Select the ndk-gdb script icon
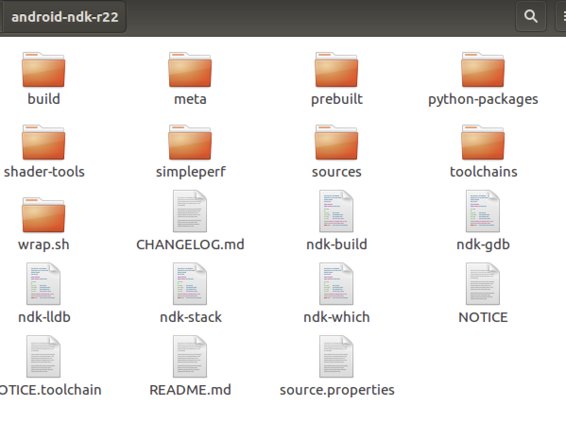Viewport: 566px width, 439px height. click(483, 211)
